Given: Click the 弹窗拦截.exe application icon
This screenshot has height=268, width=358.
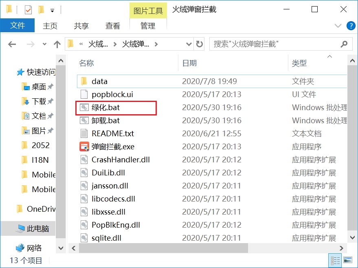Looking at the screenshot, I should tap(84, 146).
